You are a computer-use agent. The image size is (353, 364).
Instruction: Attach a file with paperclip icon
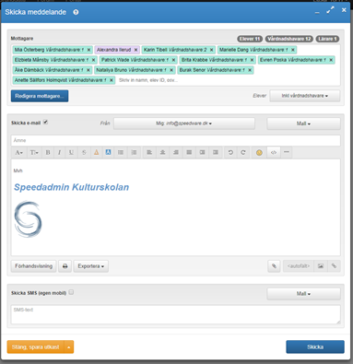tap(274, 266)
